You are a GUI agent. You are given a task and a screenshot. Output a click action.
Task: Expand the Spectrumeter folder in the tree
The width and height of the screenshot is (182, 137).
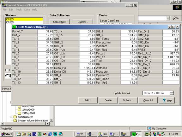click(x=11, y=117)
